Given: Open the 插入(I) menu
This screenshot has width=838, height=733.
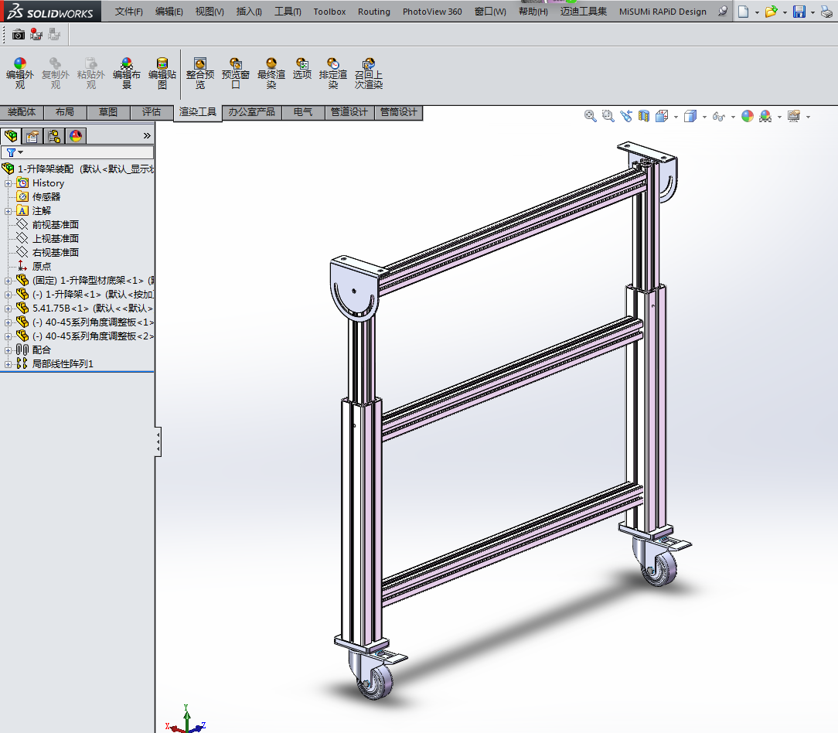Looking at the screenshot, I should click(x=248, y=12).
